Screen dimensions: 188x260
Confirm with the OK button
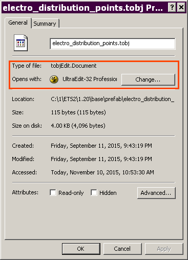click(x=81, y=249)
